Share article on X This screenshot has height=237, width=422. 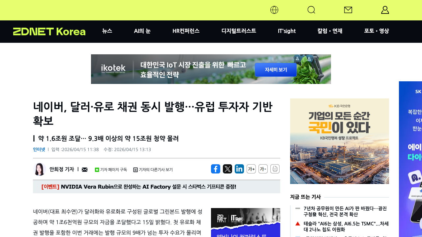[x=227, y=169]
